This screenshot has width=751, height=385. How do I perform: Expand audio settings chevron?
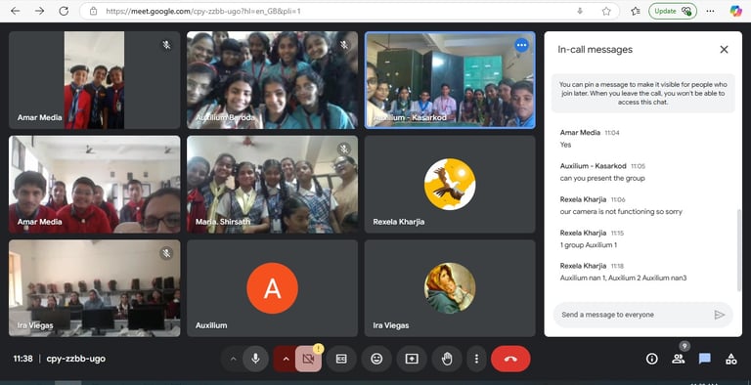coord(234,359)
